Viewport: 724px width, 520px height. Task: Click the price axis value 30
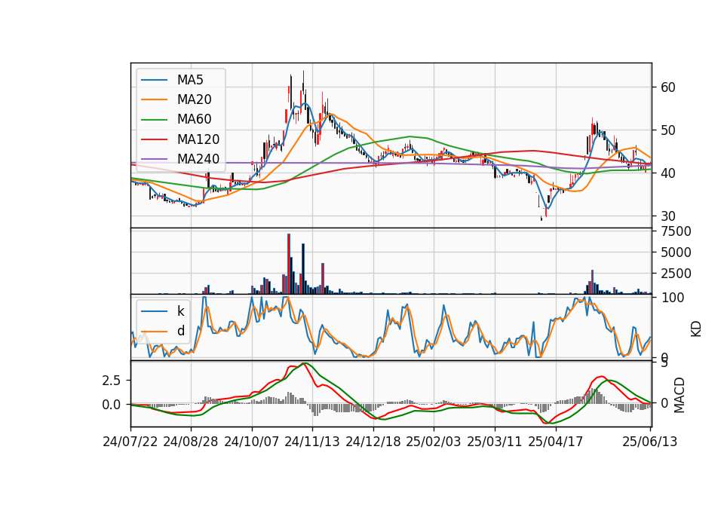coord(667,216)
